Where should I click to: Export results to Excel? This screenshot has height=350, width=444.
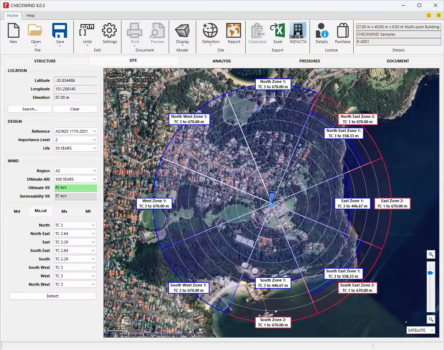pos(278,31)
